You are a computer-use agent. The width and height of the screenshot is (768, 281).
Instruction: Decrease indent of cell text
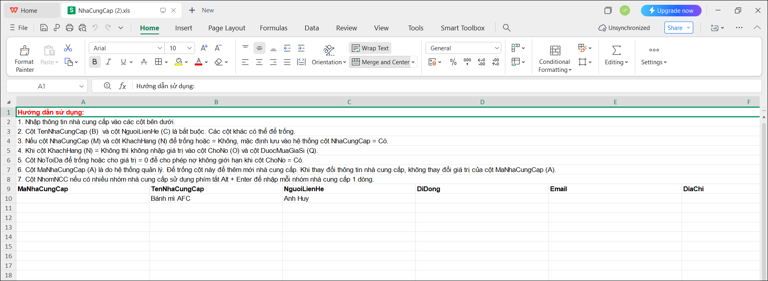(287, 48)
